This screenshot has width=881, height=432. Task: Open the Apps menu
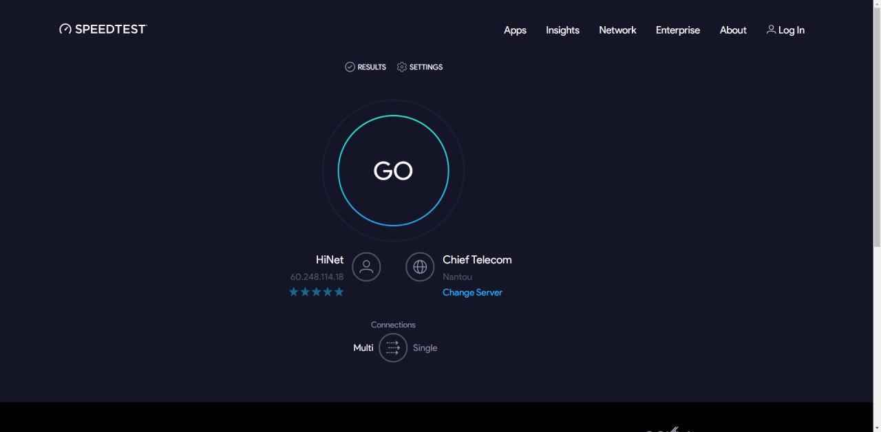(515, 30)
